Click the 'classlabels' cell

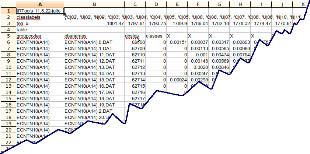pyautogui.click(x=40, y=17)
